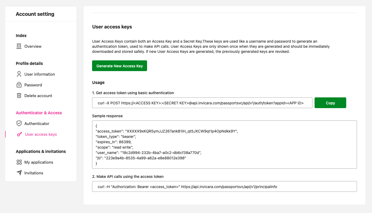
Task: Click the Invitations paper plane icon
Action: tap(19, 173)
